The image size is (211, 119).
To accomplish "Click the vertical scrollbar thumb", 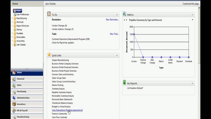I will (x=199, y=36).
